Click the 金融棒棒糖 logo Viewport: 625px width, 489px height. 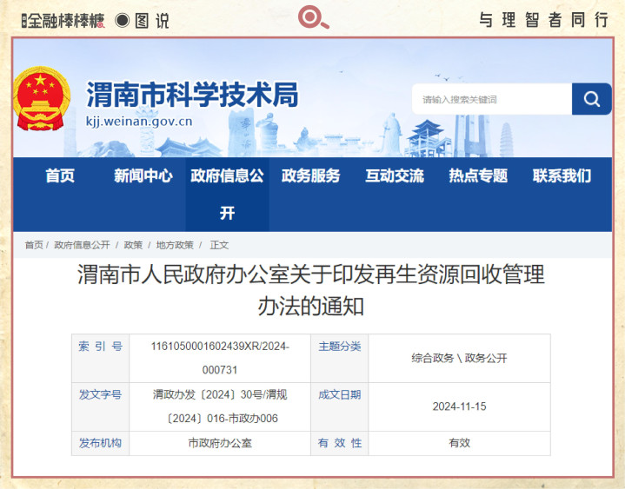[x=63, y=20]
